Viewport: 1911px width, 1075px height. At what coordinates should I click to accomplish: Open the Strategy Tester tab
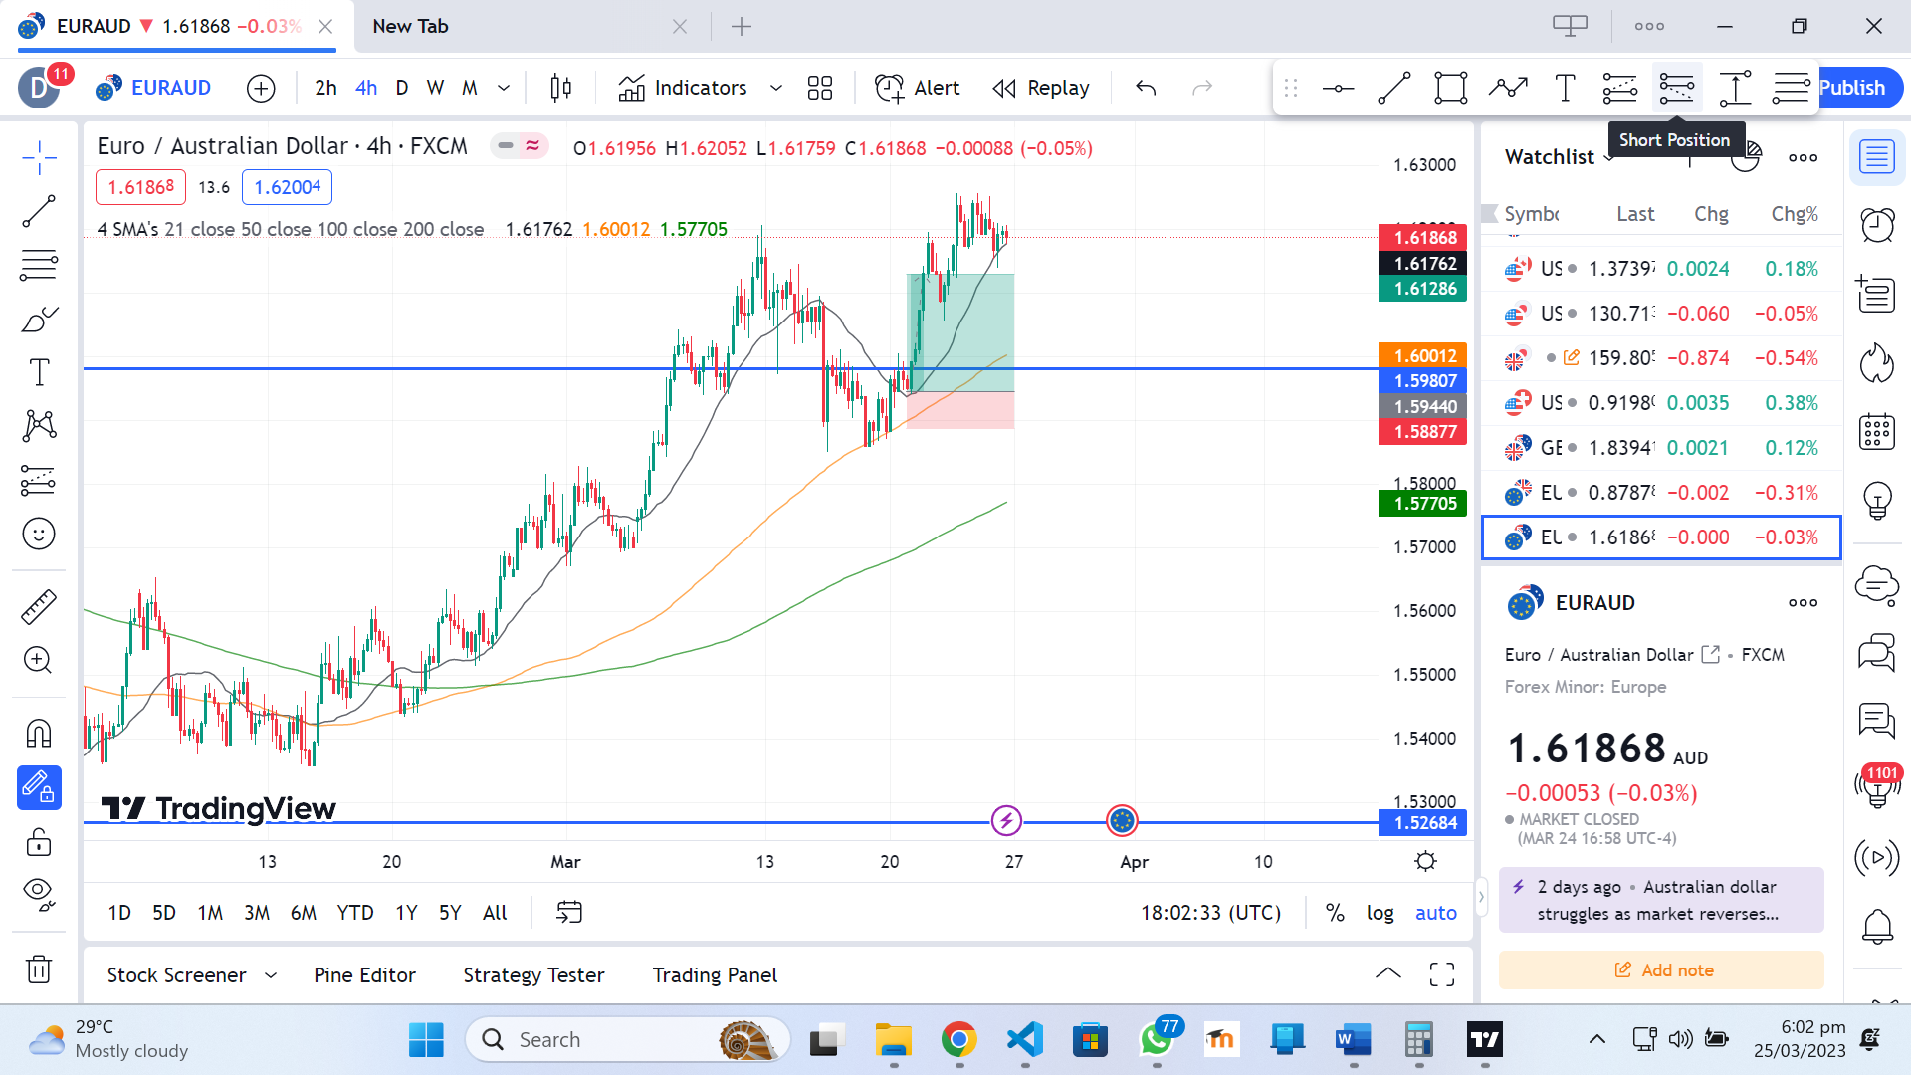coord(533,975)
